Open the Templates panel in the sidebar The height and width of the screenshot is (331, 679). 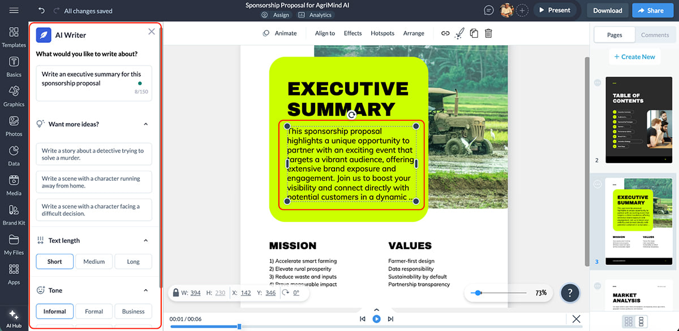pyautogui.click(x=14, y=37)
